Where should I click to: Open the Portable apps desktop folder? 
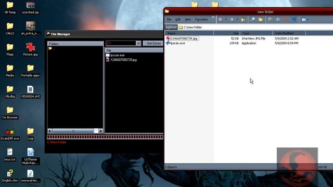(x=30, y=71)
